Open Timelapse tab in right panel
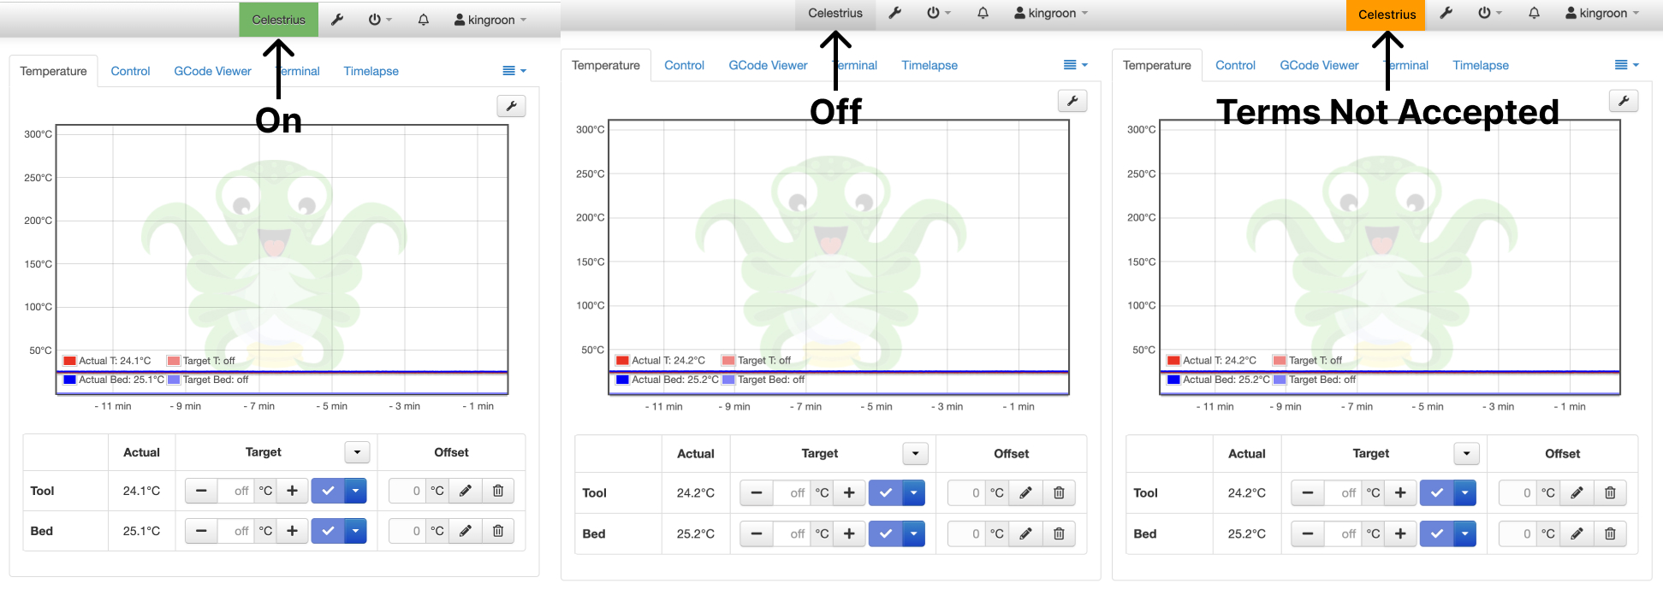Screen dimensions: 1663x601 coord(1480,65)
